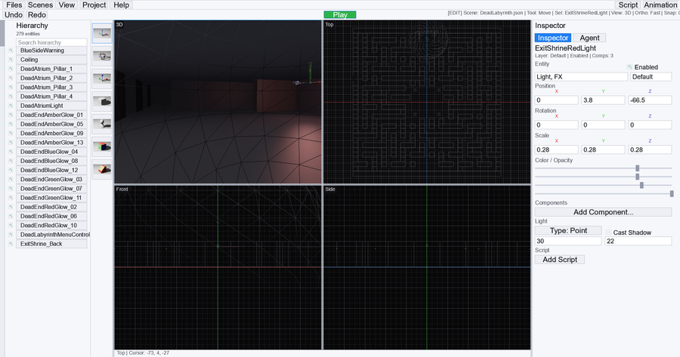Screen dimensions: 680x357
Task: Open the Type: Point light dropdown
Action: (x=568, y=230)
